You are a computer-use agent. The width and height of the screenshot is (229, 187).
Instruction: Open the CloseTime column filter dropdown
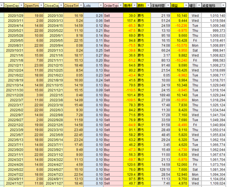[81, 6]
